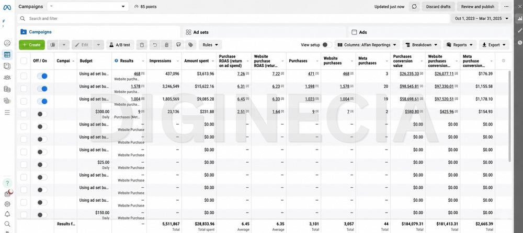Click the Delete trash icon
This screenshot has width=523, height=233.
point(167,45)
